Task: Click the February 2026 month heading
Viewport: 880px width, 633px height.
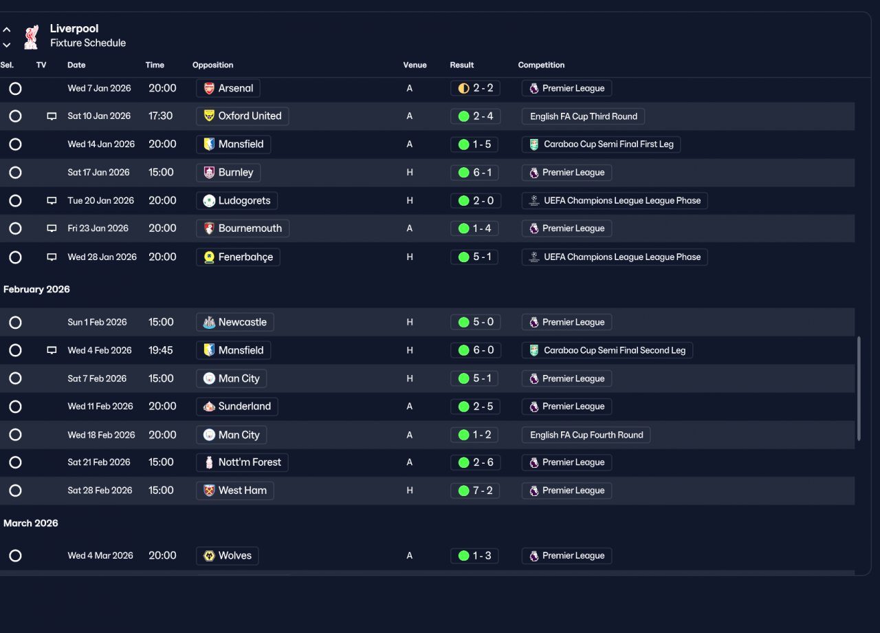Action: click(x=36, y=290)
